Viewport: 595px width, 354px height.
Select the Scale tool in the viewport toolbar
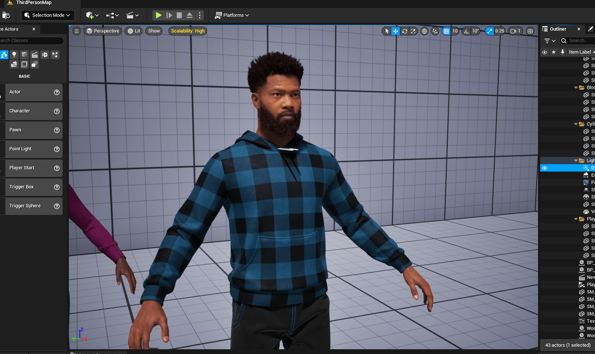pos(413,31)
